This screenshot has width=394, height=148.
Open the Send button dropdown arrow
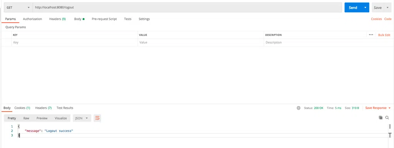366,8
